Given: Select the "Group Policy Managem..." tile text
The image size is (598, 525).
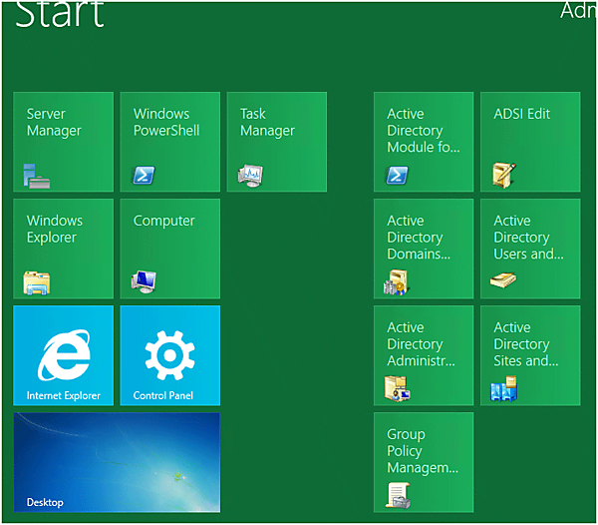Looking at the screenshot, I should click(x=422, y=451).
